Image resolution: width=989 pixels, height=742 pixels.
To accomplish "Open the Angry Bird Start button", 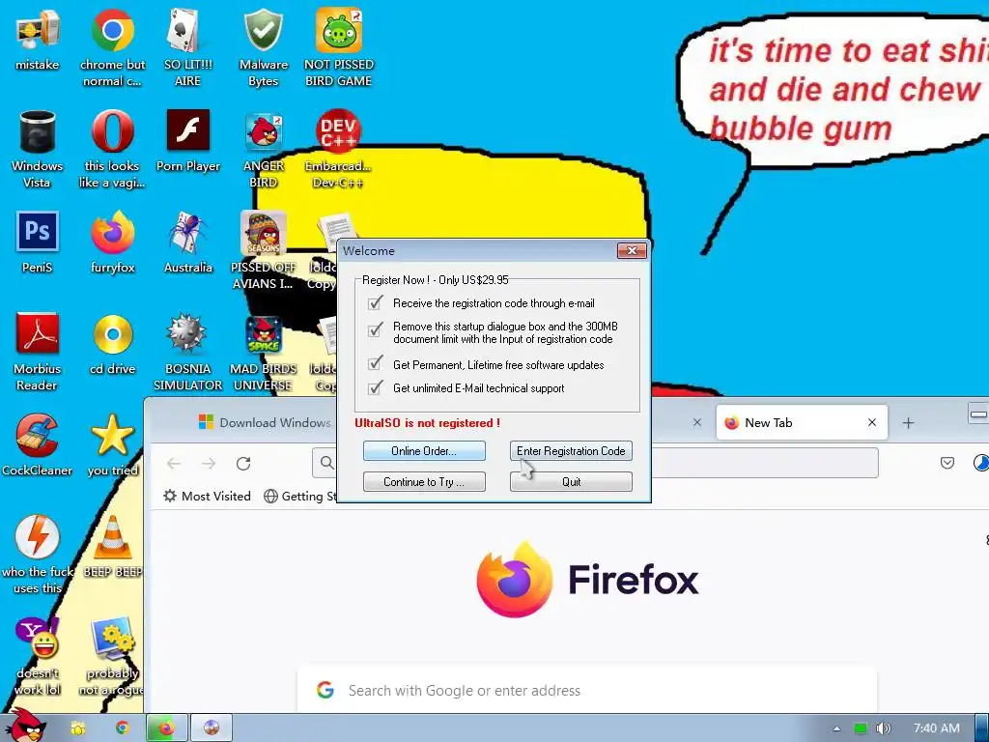I will click(25, 726).
